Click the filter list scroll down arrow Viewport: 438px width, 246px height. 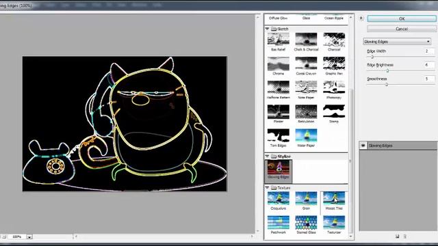click(x=351, y=236)
